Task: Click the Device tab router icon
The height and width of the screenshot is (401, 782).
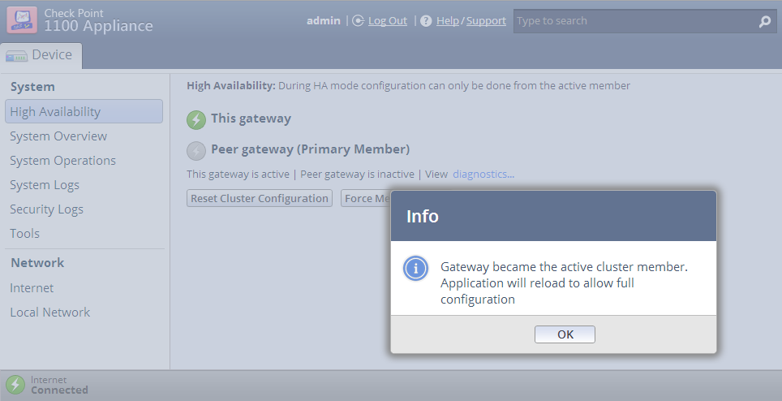Action: [x=16, y=56]
